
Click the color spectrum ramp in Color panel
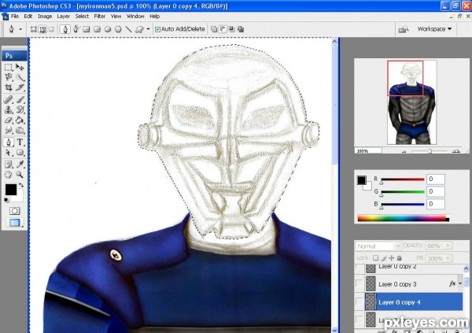click(x=404, y=218)
